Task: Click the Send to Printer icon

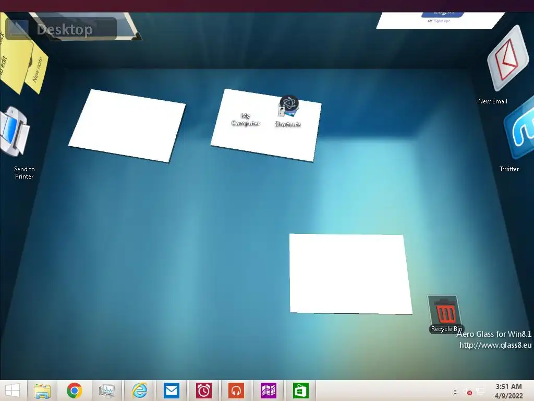Action: (x=15, y=132)
